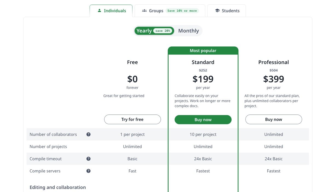
Task: Click the Standard plan $199 price
Action: 203,79
